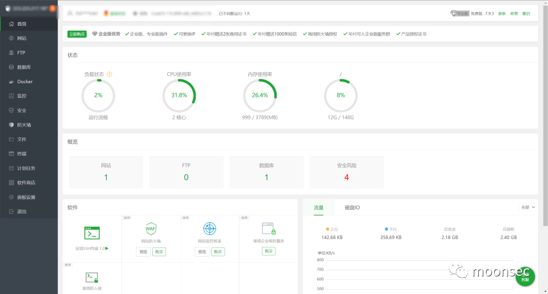The width and height of the screenshot is (548, 294).
Task: Click the CPU使用率 31.8% gauge
Action: (179, 95)
